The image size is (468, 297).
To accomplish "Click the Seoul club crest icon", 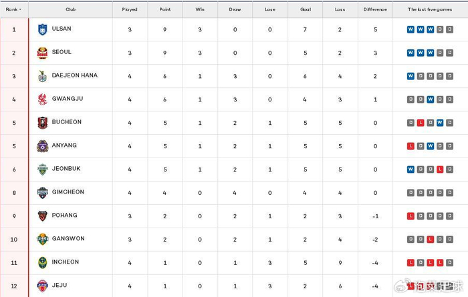I will coord(42,53).
